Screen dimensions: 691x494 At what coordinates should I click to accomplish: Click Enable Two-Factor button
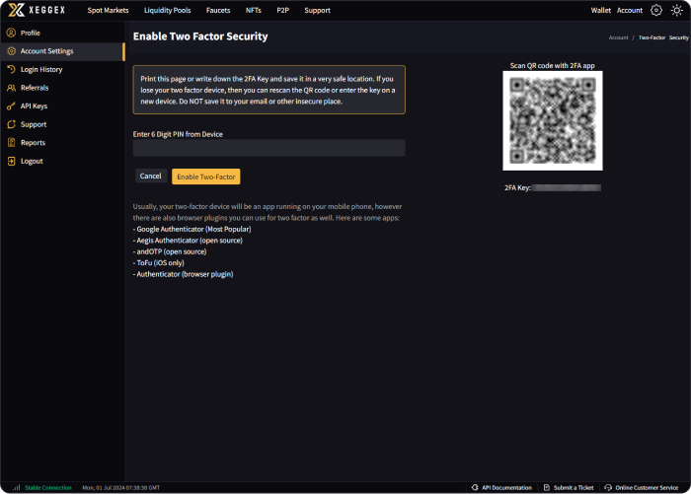pos(205,176)
